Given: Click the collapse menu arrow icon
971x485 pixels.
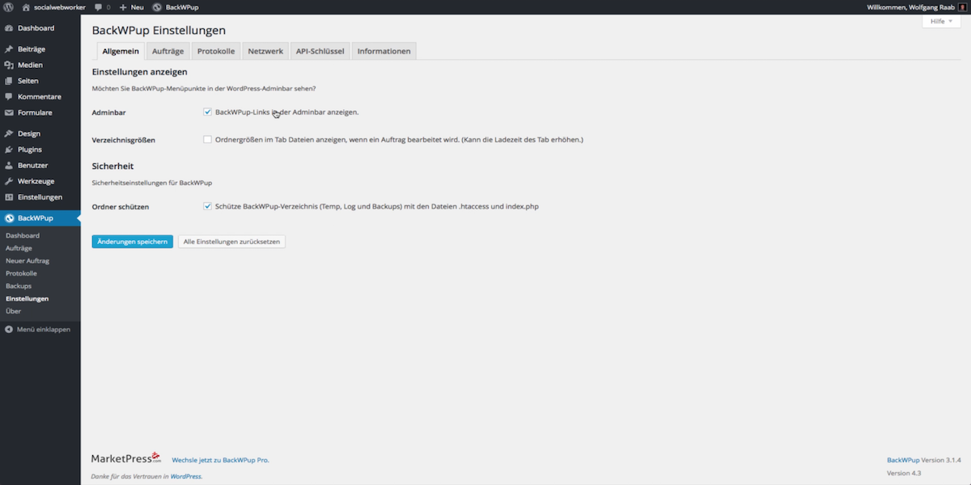Looking at the screenshot, I should click(x=9, y=330).
